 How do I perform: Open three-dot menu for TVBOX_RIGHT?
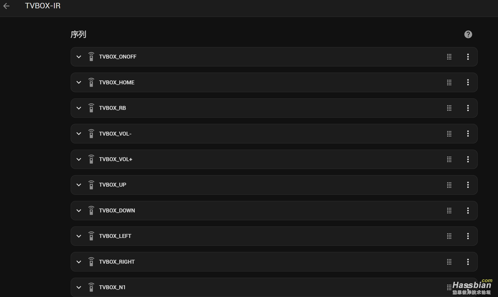(x=468, y=262)
